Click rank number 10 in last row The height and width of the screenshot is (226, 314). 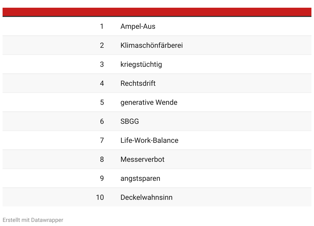[x=100, y=197]
